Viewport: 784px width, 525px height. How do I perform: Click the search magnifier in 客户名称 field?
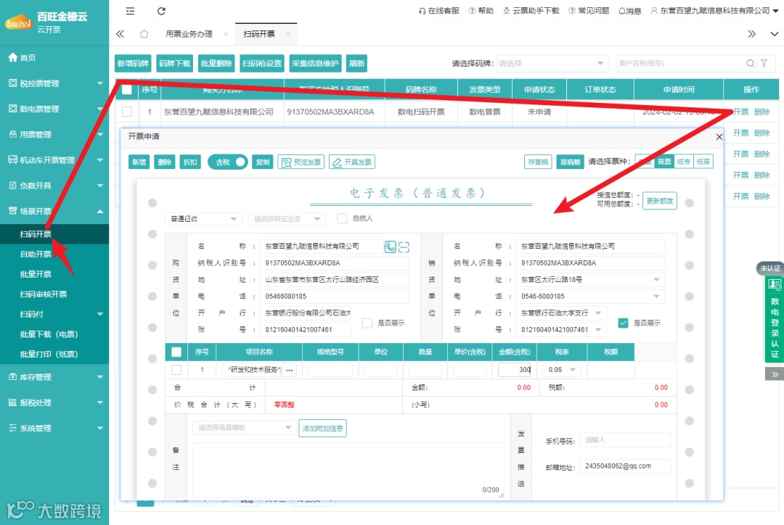[x=750, y=63]
